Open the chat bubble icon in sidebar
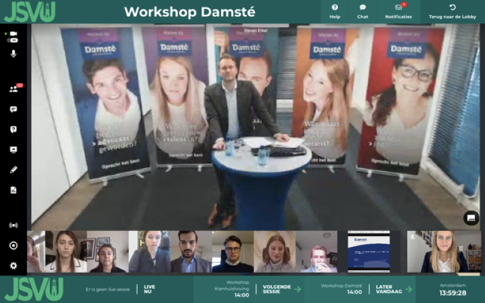This screenshot has width=485, height=303. (13, 109)
